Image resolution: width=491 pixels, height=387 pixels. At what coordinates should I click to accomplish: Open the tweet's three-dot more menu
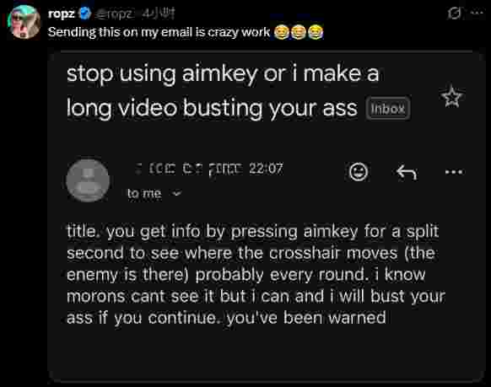coord(478,13)
